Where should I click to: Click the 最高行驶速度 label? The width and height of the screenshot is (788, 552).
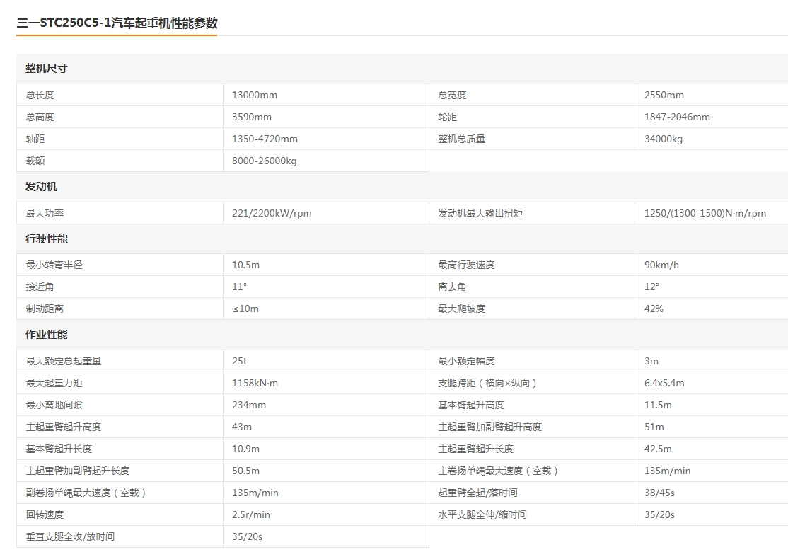[x=466, y=265]
